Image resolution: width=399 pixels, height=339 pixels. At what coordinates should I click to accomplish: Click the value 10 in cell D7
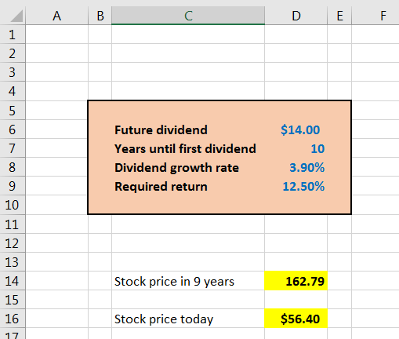click(296, 148)
